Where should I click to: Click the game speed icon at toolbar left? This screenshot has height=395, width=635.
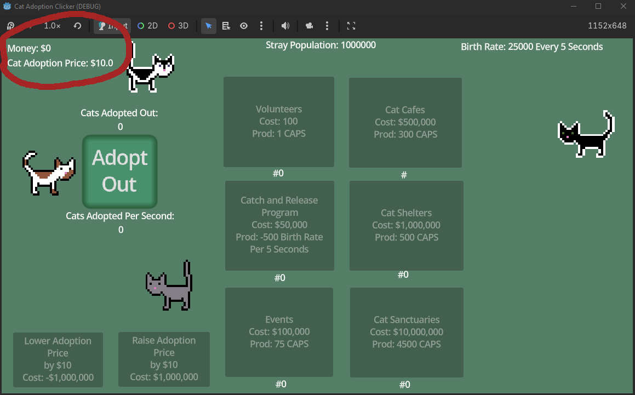[10, 26]
